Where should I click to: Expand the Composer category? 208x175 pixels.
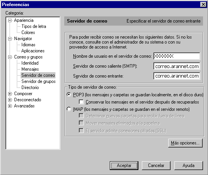[x=10, y=94]
